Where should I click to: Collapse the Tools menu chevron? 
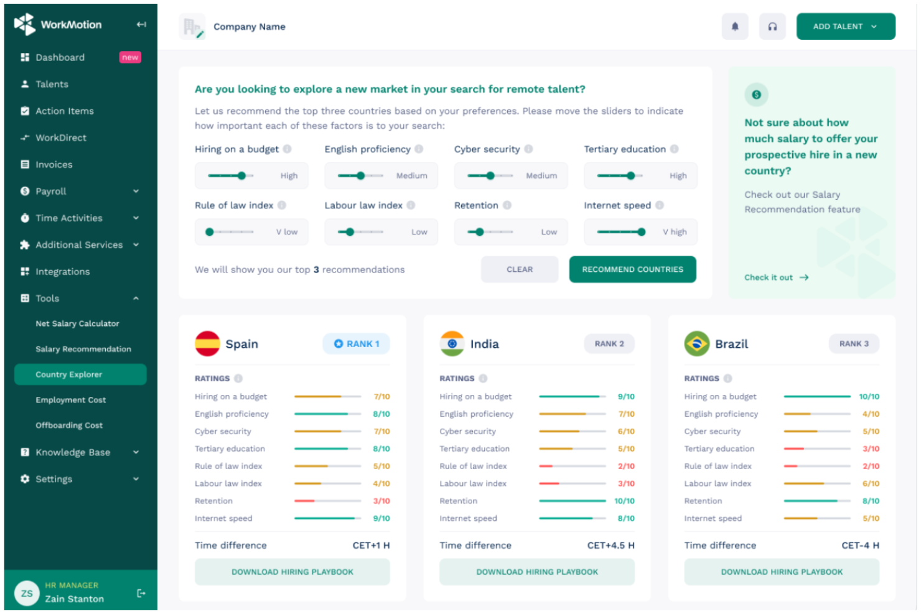[136, 298]
